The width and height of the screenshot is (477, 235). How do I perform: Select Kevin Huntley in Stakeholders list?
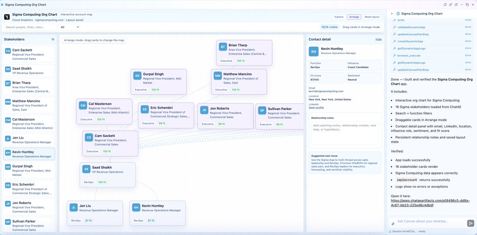click(x=29, y=154)
